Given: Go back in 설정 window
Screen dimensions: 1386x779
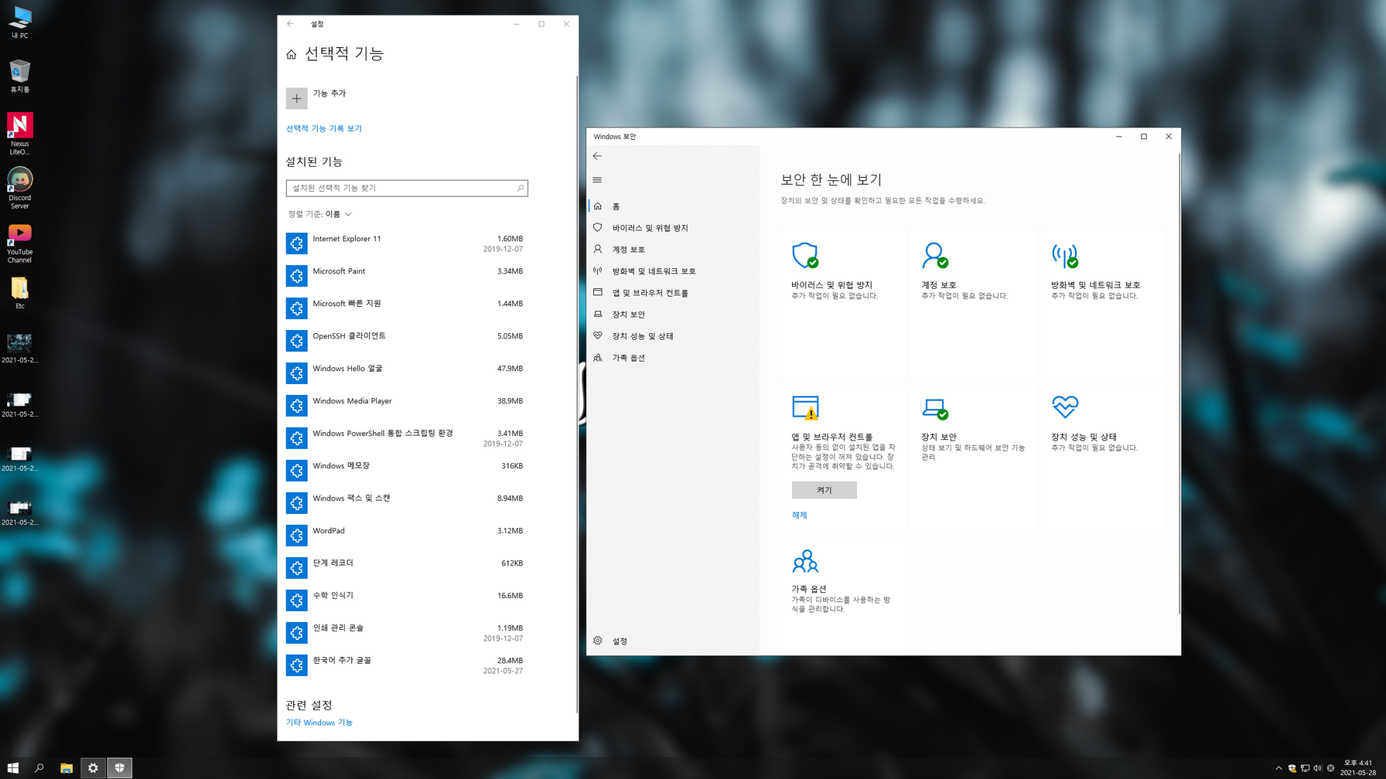Looking at the screenshot, I should [290, 24].
